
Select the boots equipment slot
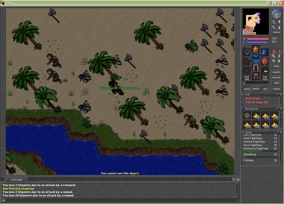point(256,77)
